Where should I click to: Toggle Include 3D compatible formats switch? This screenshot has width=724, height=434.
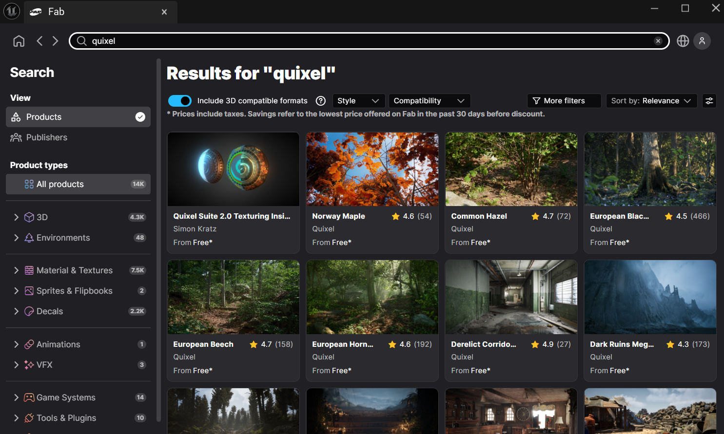click(179, 101)
